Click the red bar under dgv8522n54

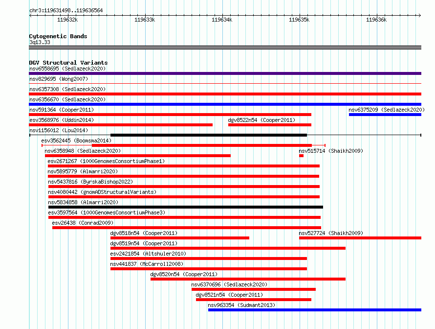coord(270,125)
